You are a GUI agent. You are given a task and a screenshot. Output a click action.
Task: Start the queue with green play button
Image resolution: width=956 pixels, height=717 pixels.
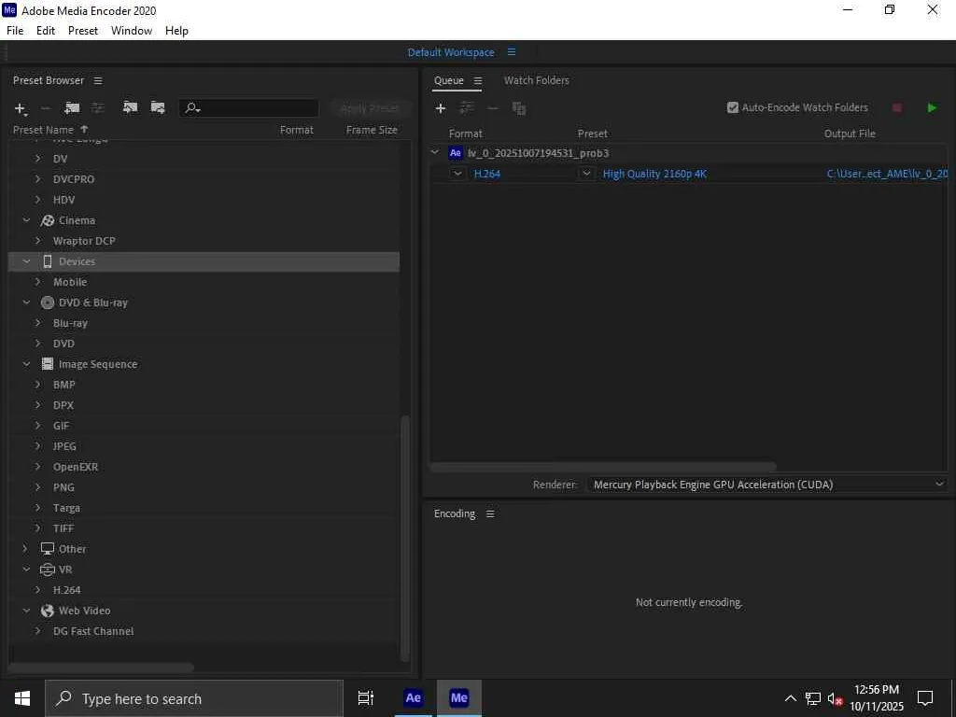click(932, 108)
